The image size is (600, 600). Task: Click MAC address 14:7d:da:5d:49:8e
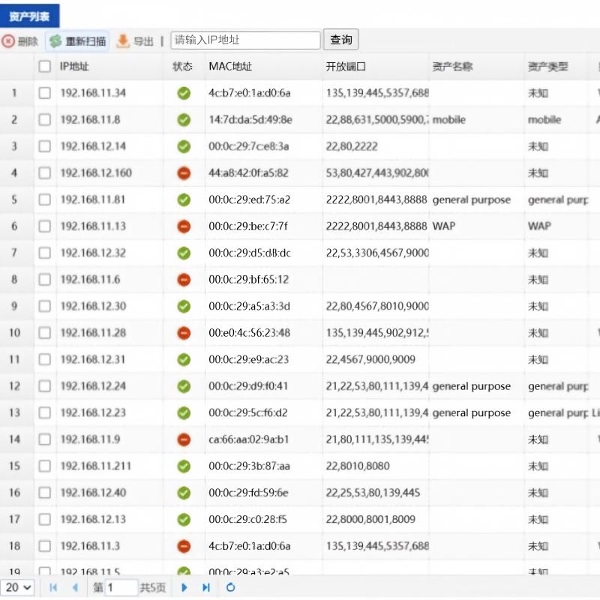pyautogui.click(x=250, y=120)
